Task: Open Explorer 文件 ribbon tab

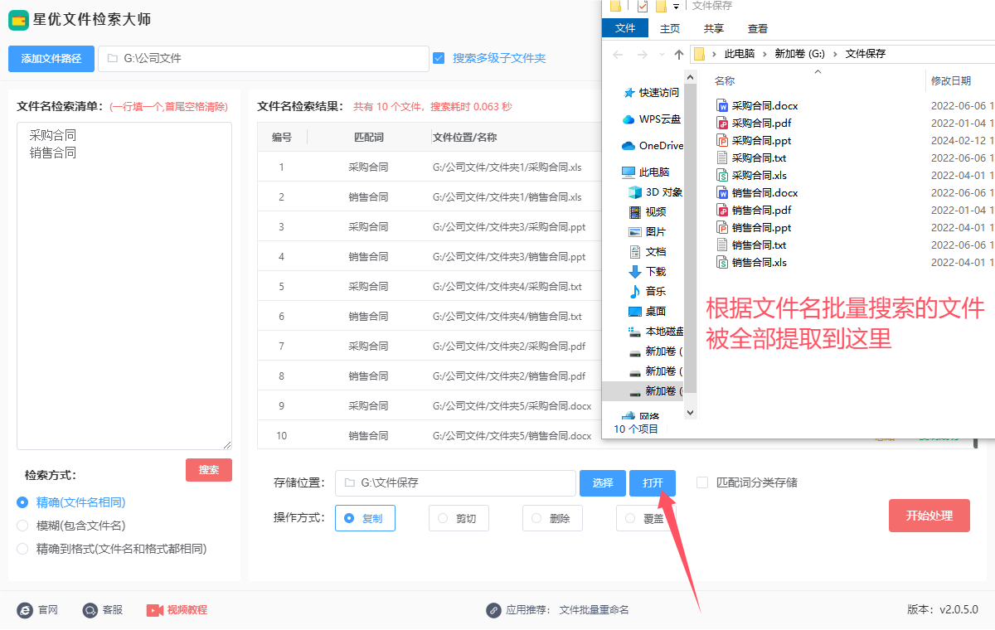Action: (625, 28)
